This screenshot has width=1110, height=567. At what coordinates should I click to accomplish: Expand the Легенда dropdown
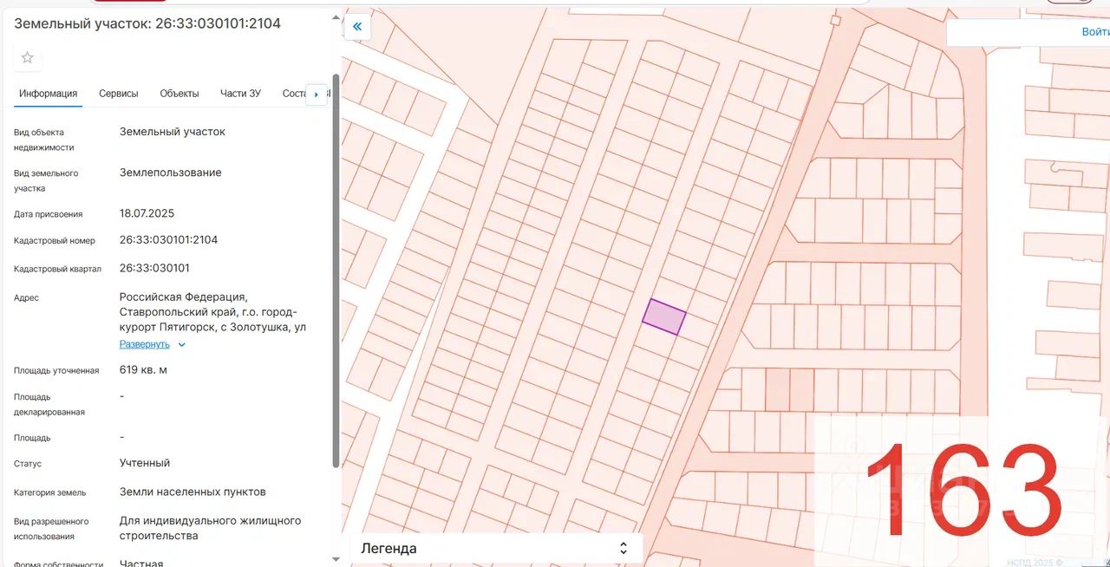coord(496,548)
